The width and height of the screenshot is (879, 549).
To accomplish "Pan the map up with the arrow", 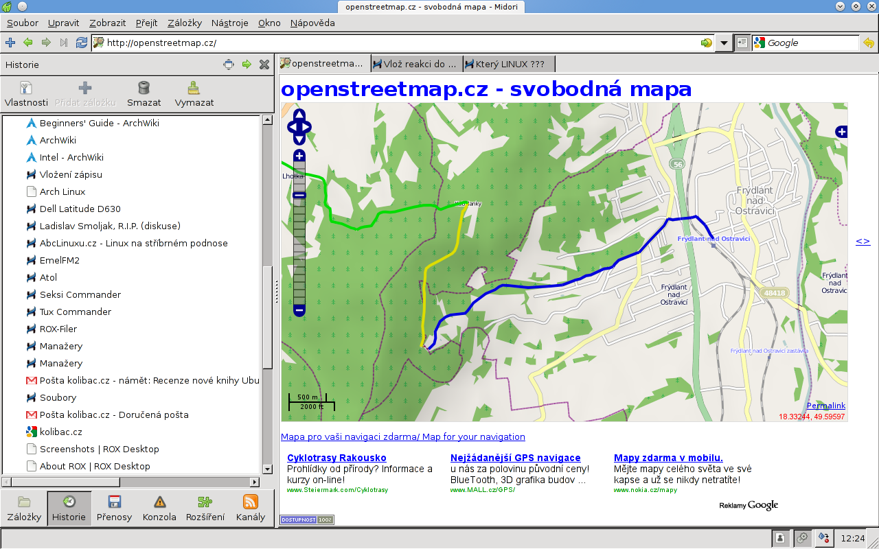I will 299,115.
